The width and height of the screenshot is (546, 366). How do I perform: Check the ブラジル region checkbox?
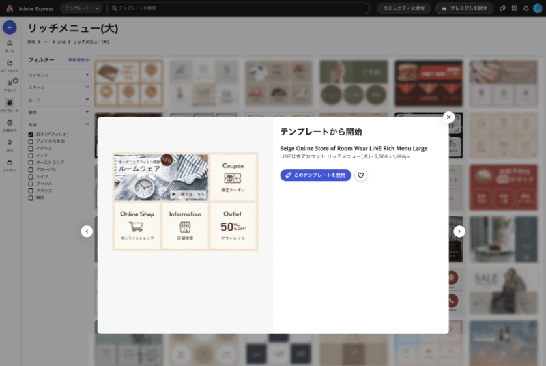click(x=31, y=184)
